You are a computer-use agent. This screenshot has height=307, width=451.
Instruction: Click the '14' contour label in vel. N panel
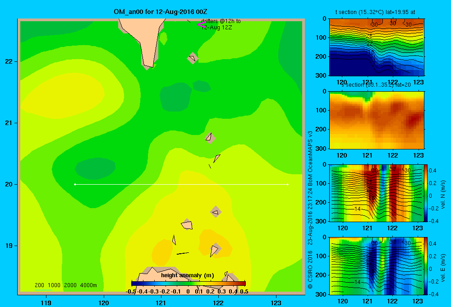point(357,209)
